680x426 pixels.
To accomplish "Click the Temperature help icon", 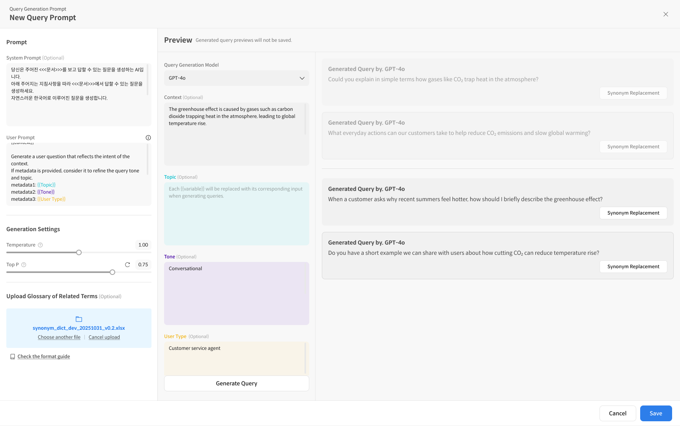I will click(40, 245).
